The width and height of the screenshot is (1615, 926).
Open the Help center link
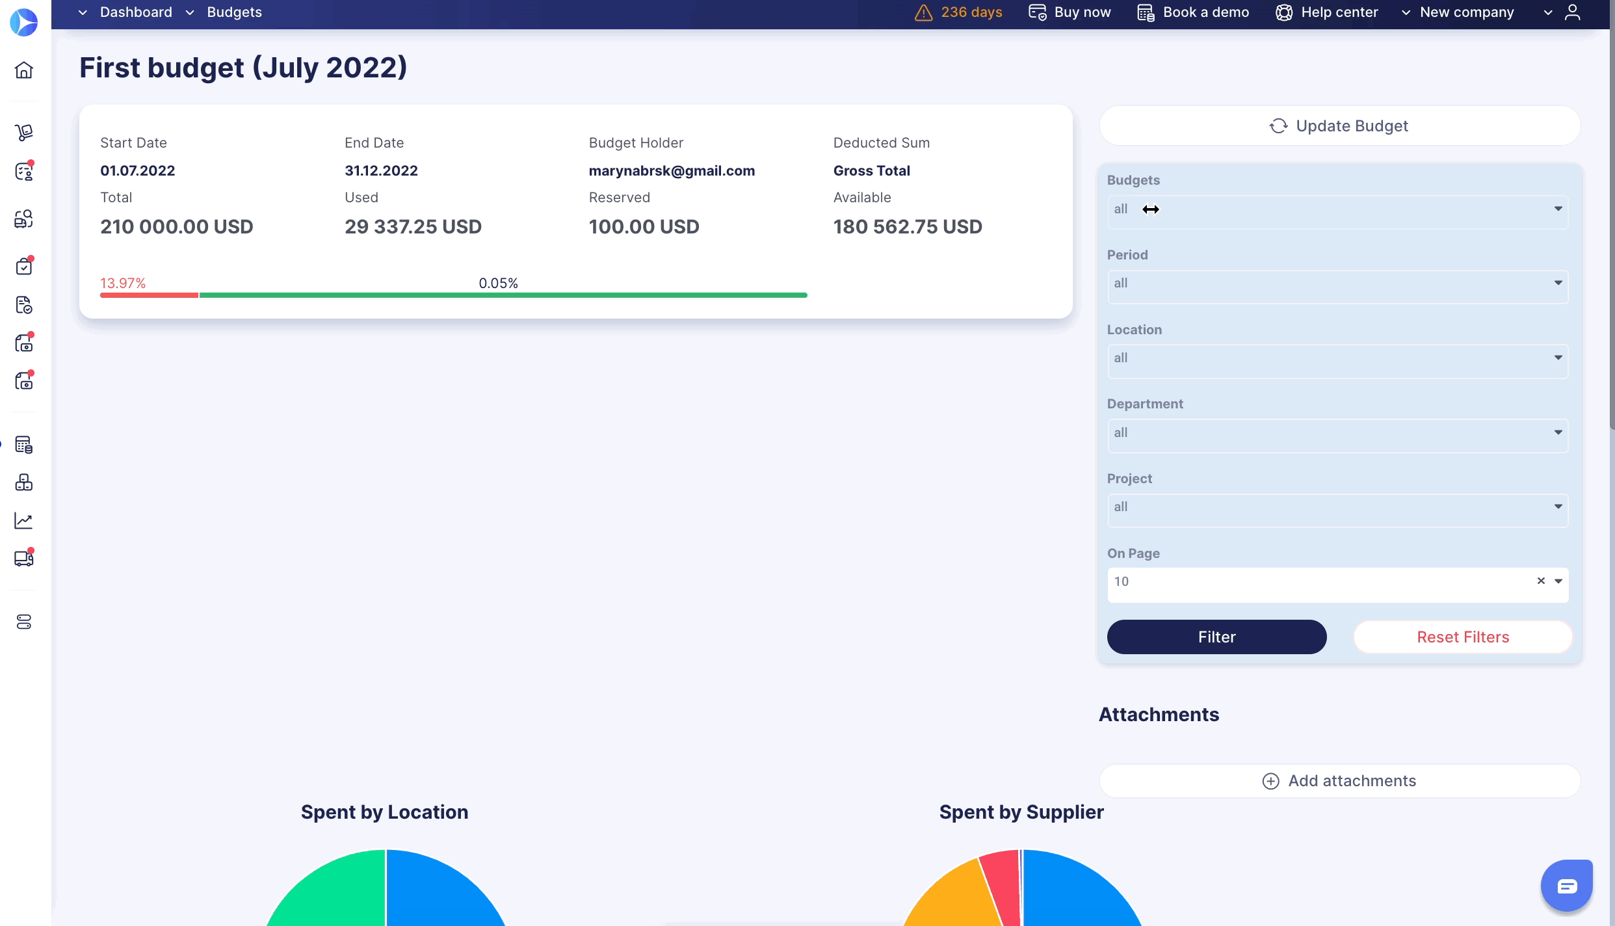pos(1339,12)
